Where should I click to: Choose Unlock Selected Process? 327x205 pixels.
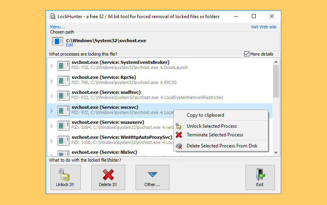pos(221,126)
